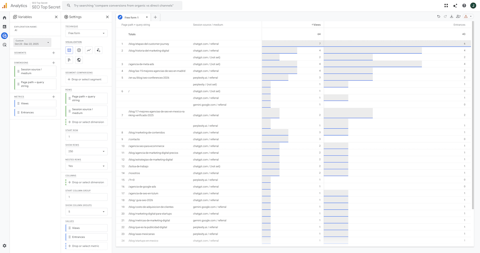This screenshot has width=480, height=253.
Task: Switch to the donut chart visualization
Action: click(78, 50)
